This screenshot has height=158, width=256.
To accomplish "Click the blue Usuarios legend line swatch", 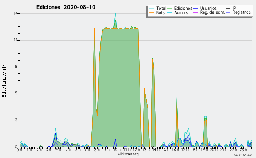I will pos(195,9).
